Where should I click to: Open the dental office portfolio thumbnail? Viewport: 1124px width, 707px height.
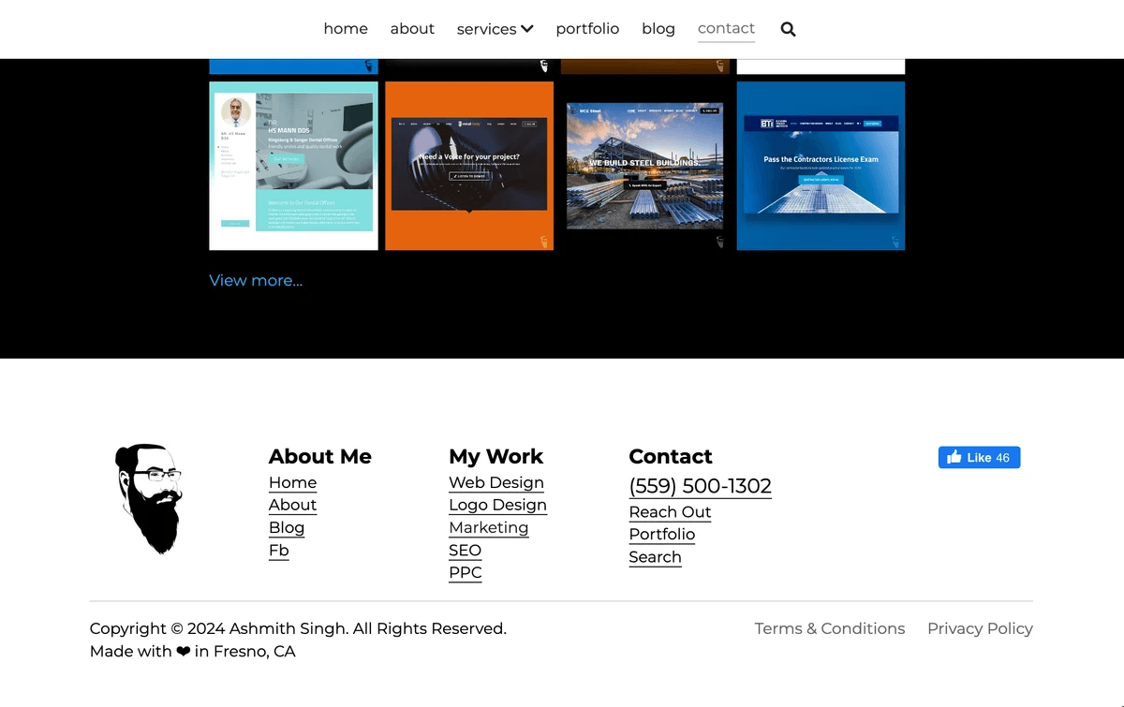(x=293, y=165)
